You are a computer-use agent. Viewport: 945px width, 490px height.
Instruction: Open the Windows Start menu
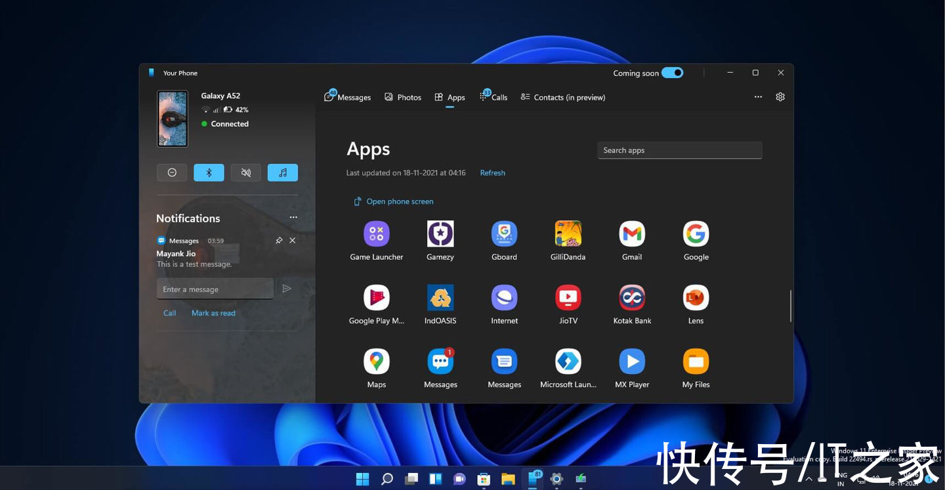[x=362, y=478]
